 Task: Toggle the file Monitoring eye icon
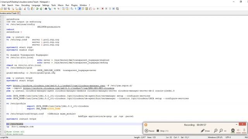[x=98, y=8]
